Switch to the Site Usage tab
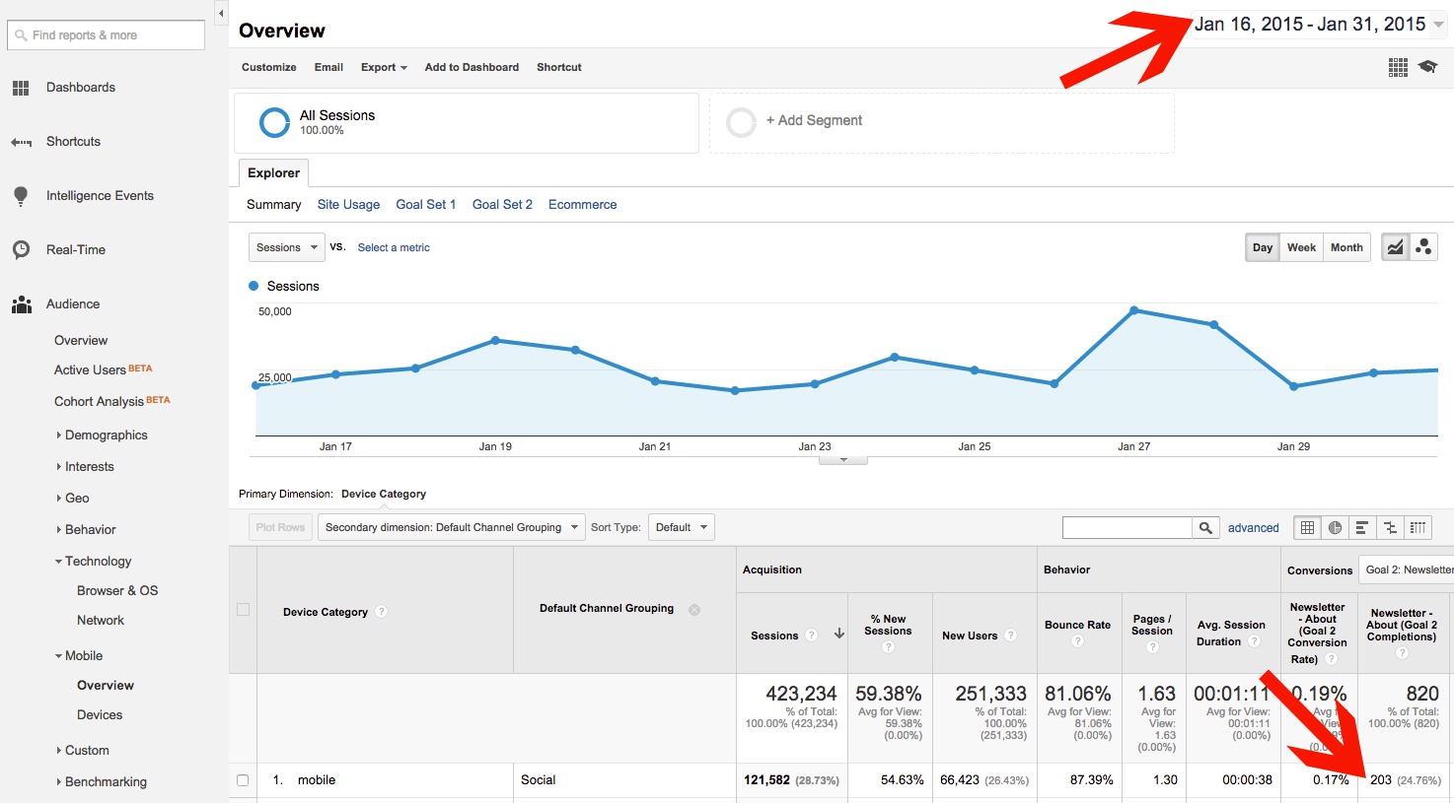The height and width of the screenshot is (803, 1454). pos(348,204)
